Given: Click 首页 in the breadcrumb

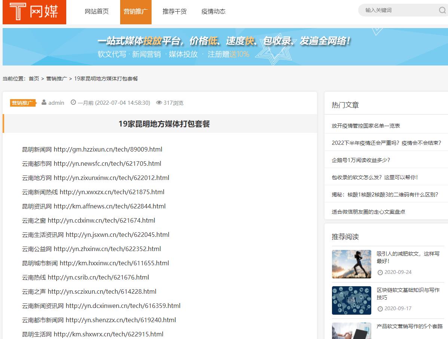Looking at the screenshot, I should pyautogui.click(x=34, y=79).
